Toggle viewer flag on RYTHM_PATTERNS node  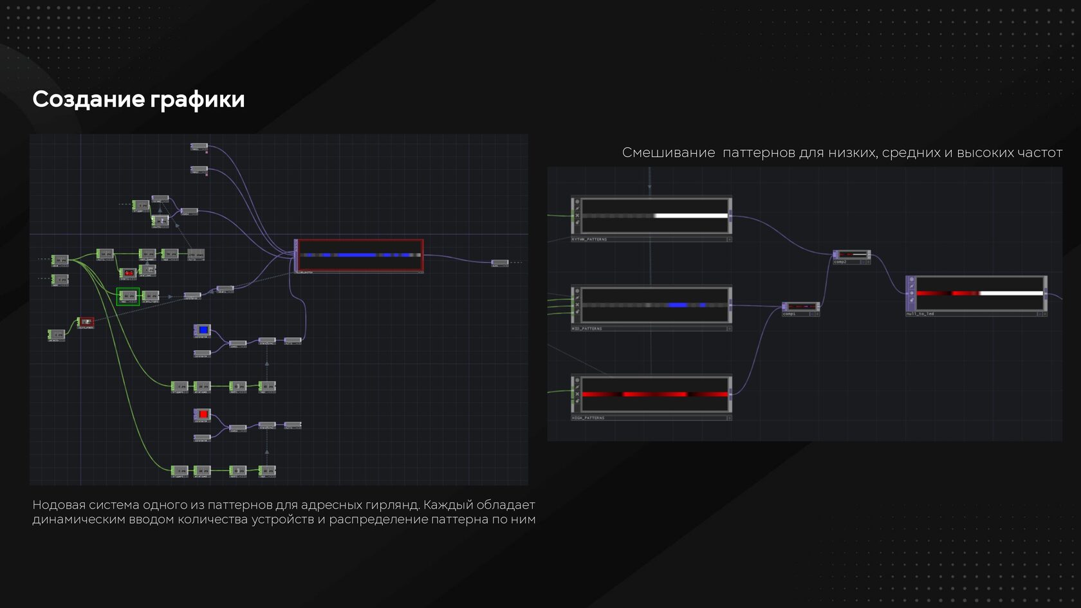(x=577, y=201)
